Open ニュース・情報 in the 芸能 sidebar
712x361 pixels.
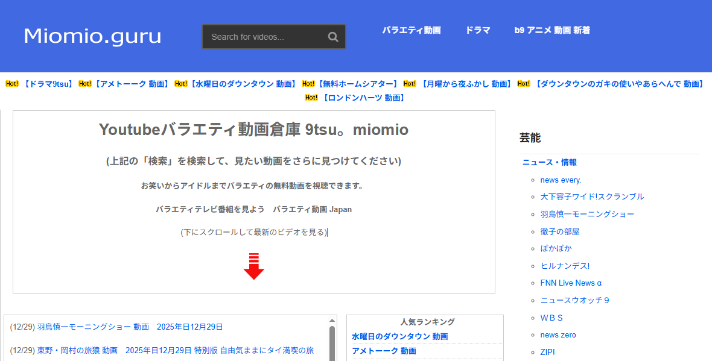click(x=548, y=162)
